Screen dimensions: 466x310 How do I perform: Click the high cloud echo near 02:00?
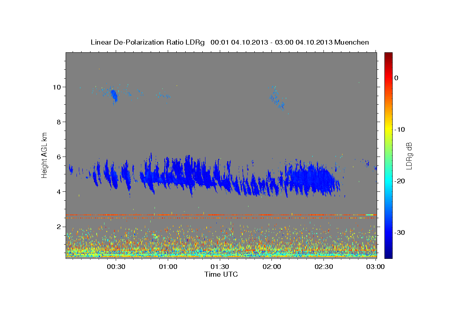point(277,99)
